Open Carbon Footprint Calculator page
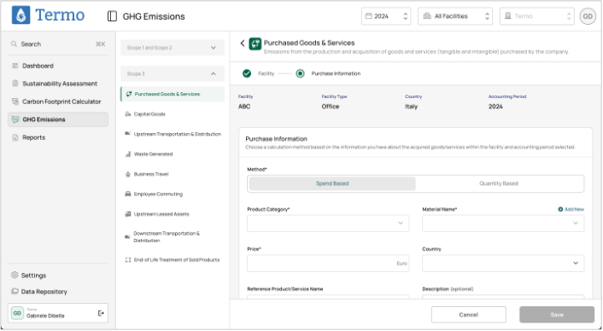This screenshot has width=603, height=331. [x=58, y=102]
